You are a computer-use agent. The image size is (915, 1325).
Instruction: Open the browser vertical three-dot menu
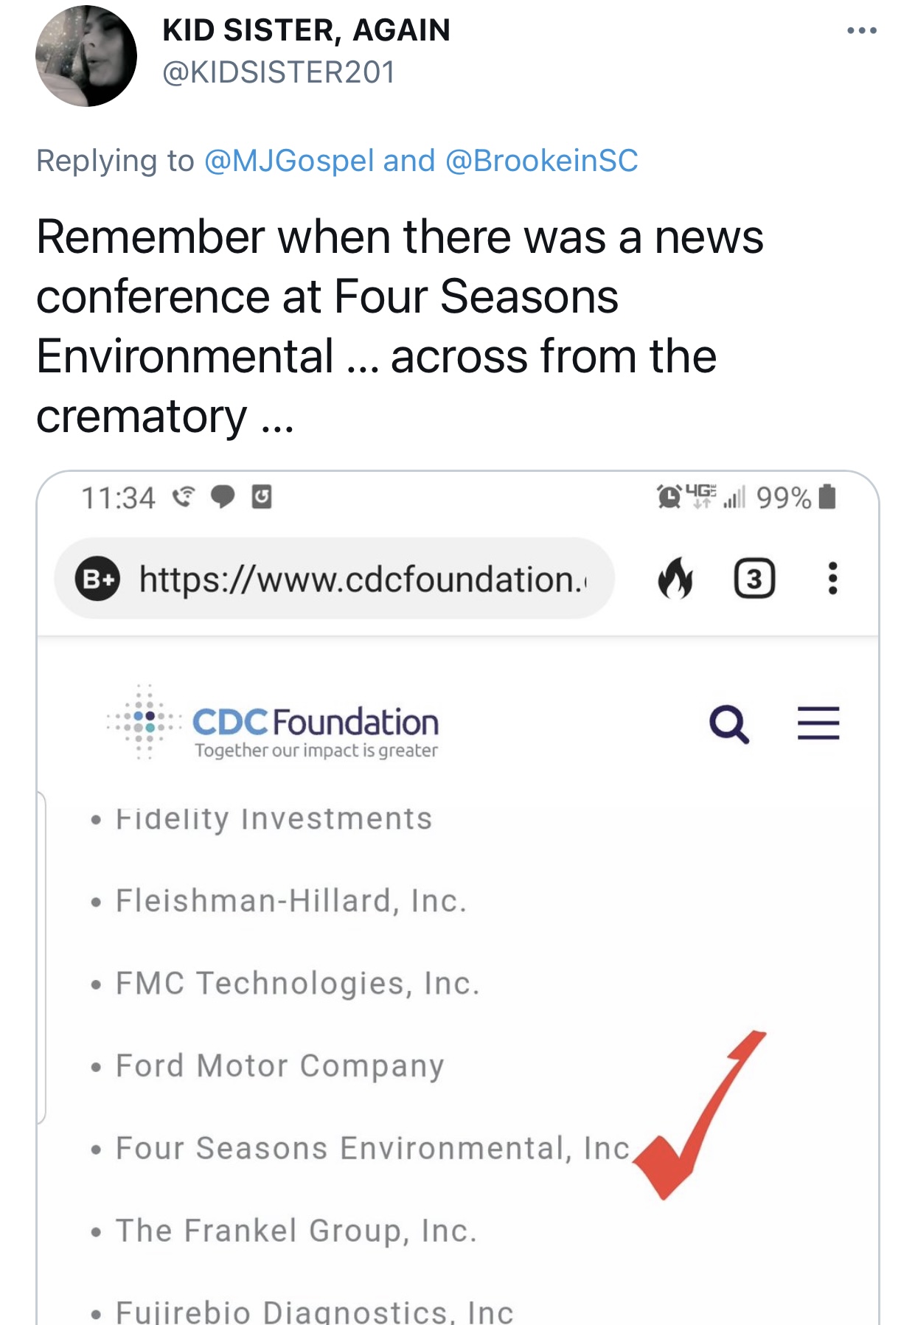coord(832,579)
